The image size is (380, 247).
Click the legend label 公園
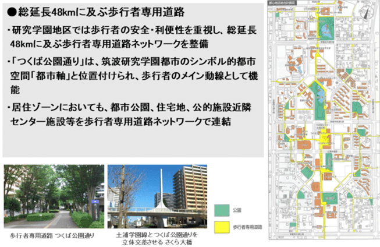[x=237, y=210]
